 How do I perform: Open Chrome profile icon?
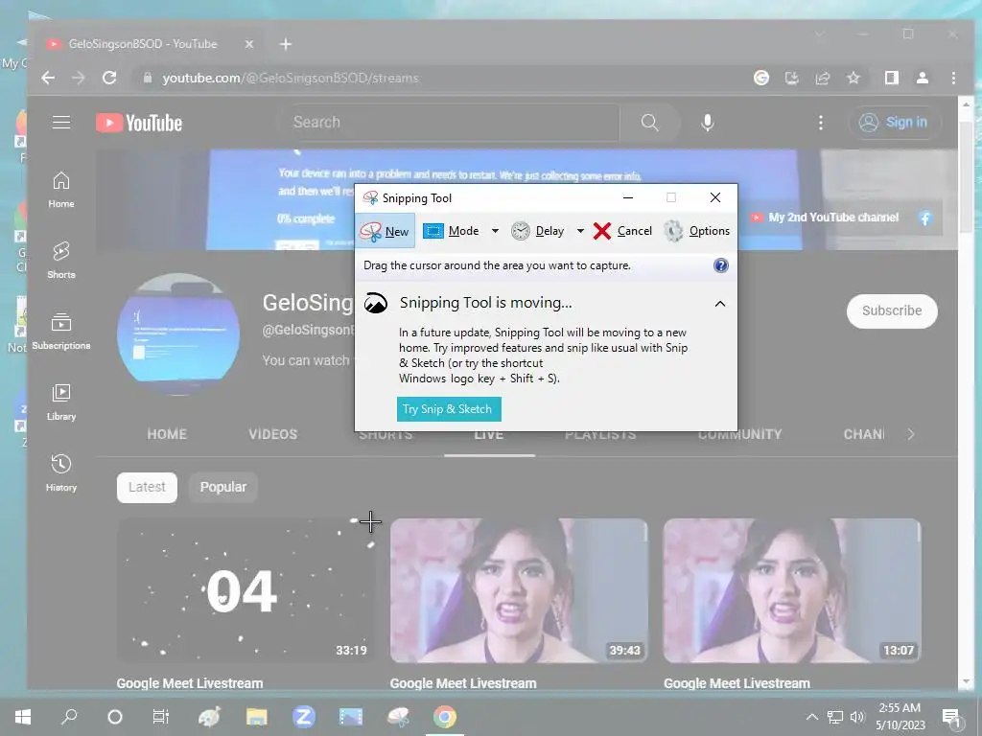click(923, 78)
